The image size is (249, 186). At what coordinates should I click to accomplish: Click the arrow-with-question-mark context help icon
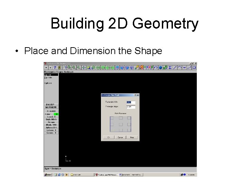point(64,68)
